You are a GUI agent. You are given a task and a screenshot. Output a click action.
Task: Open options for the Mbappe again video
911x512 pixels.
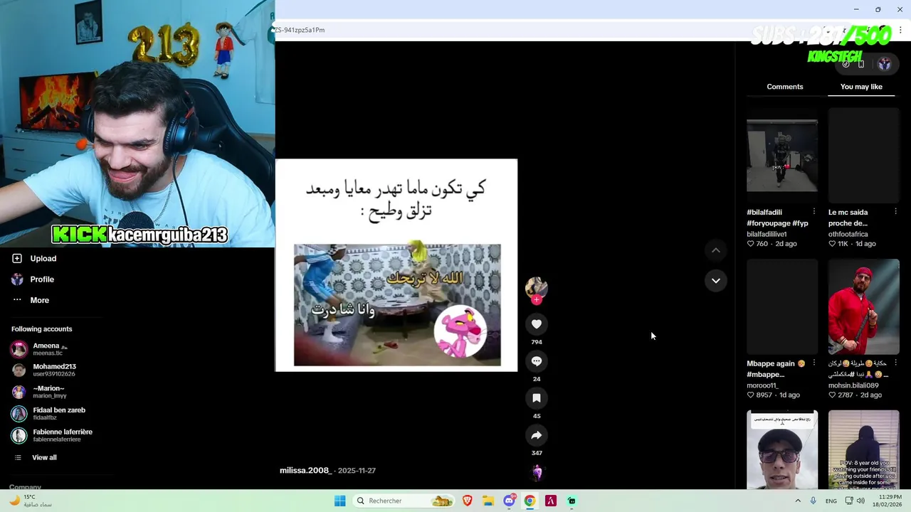pyautogui.click(x=814, y=363)
